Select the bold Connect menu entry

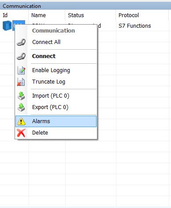pyautogui.click(x=56, y=56)
